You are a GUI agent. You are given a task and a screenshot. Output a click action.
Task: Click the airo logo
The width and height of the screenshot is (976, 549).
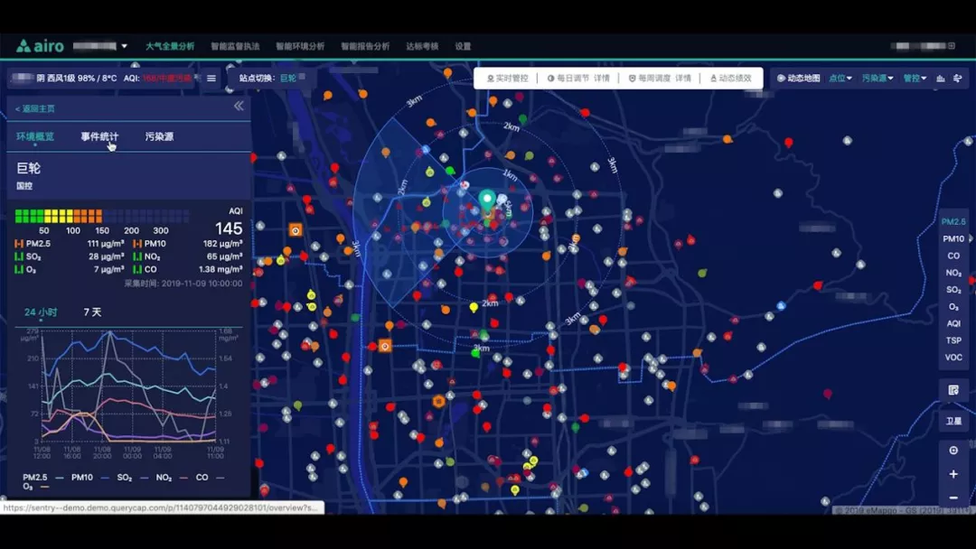(40, 46)
